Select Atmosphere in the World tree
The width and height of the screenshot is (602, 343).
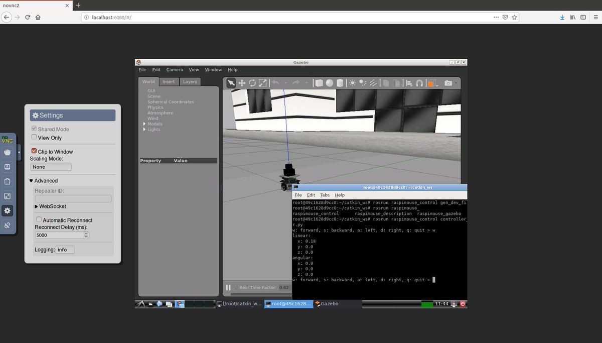click(160, 113)
